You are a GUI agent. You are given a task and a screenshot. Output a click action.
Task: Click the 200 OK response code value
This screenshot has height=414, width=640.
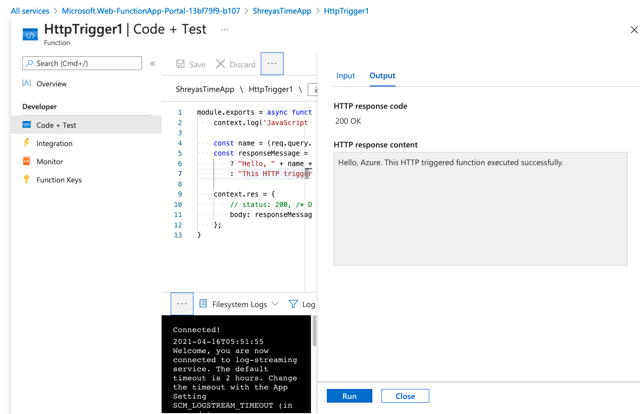pos(348,121)
